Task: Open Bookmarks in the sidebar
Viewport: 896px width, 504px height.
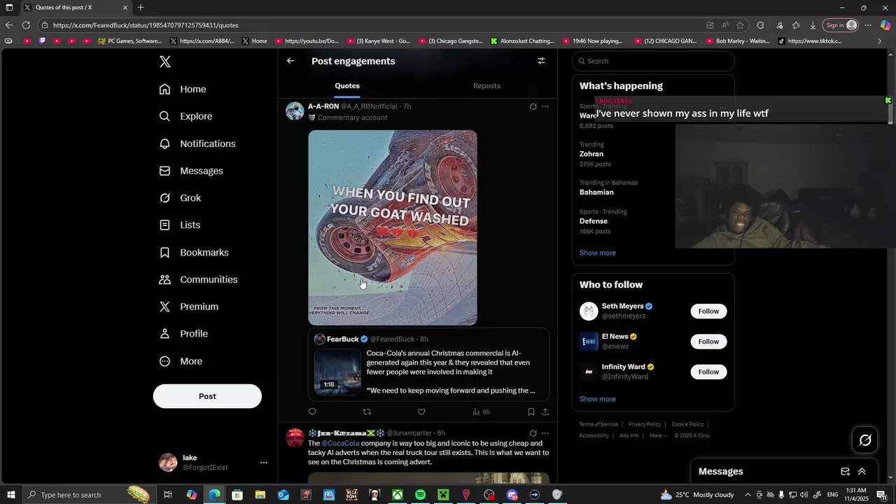Action: (x=194, y=252)
